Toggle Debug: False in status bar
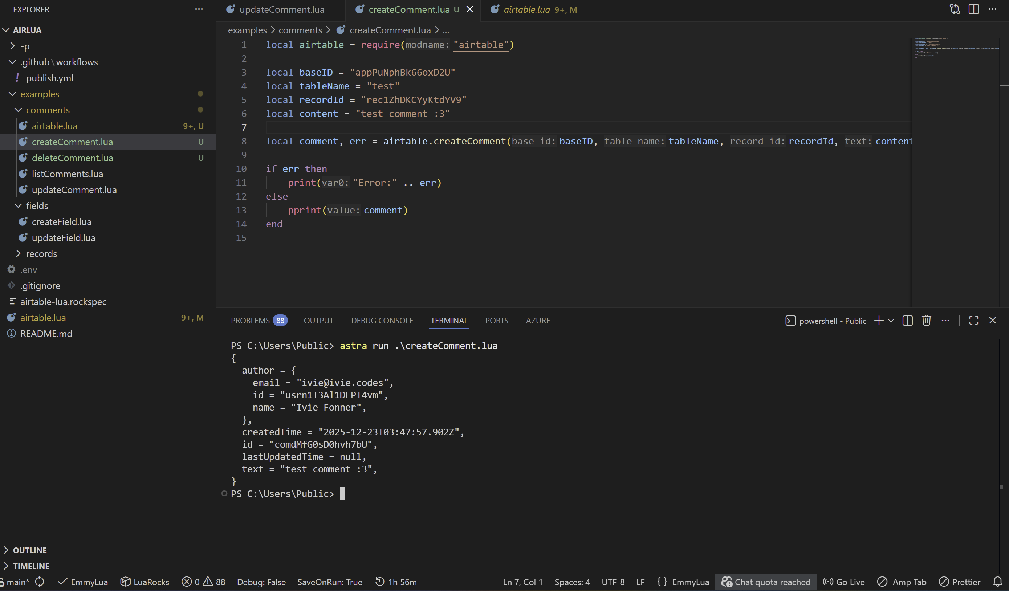This screenshot has width=1009, height=591. [x=261, y=582]
